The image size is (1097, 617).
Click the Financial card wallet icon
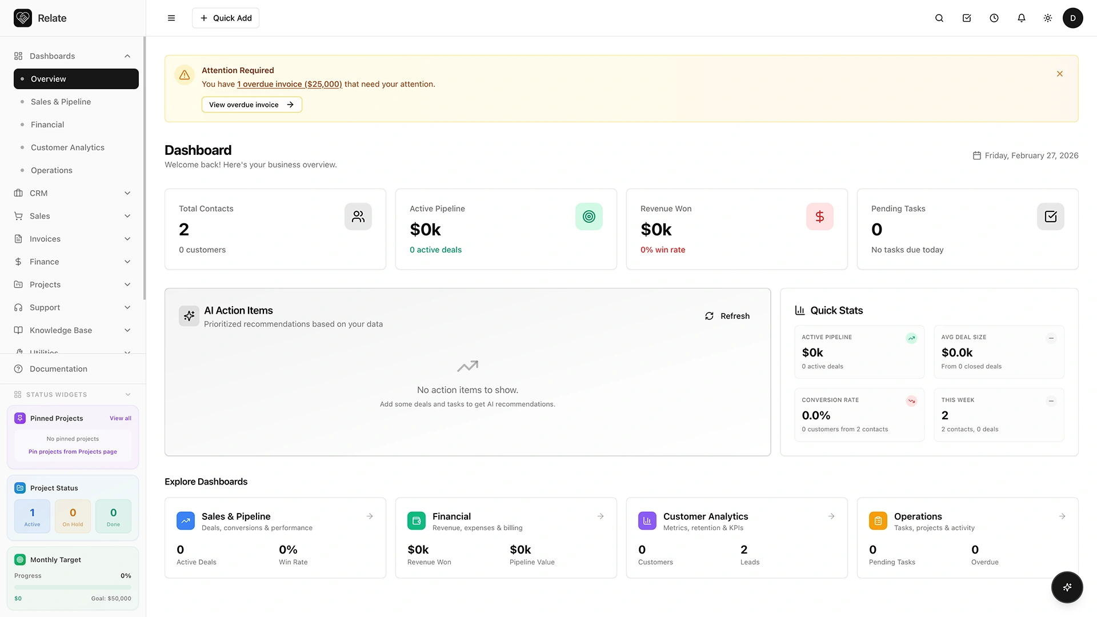click(x=417, y=520)
